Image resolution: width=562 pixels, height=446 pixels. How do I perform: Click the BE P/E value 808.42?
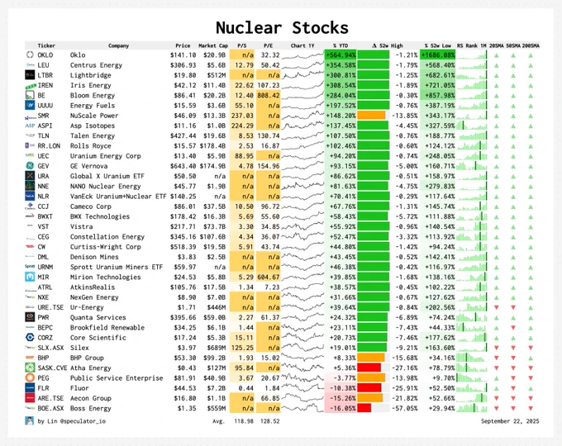[268, 95]
